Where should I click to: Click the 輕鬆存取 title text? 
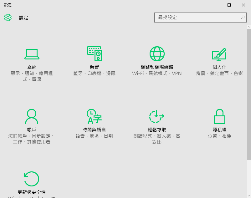pos(157,130)
